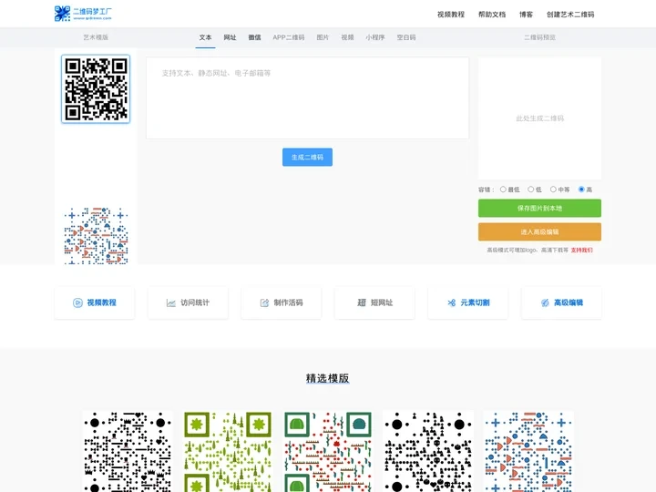656x492 pixels.
Task: Open the 图片 tab
Action: [323, 37]
